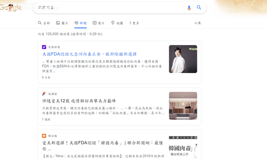Click the 聯合報 source icon
267x159 pixels.
tap(44, 136)
